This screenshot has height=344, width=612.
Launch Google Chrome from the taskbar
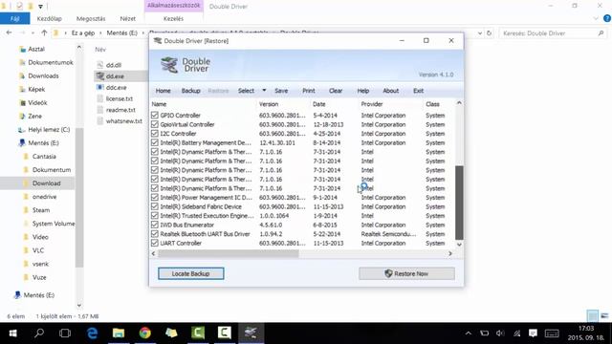click(144, 333)
